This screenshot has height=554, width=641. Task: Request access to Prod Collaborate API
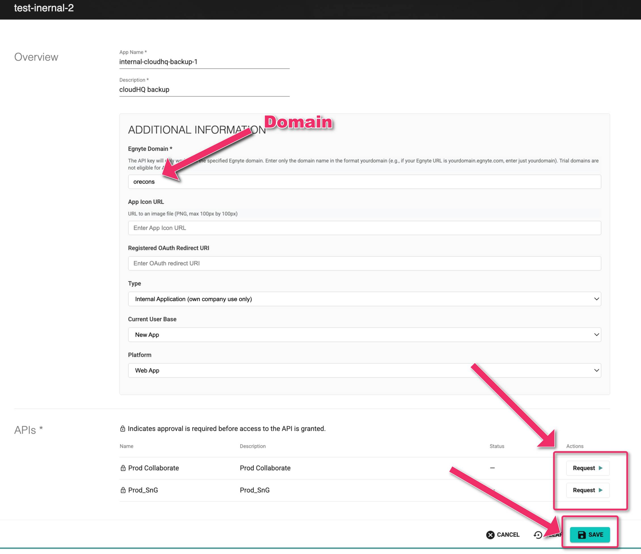point(587,468)
